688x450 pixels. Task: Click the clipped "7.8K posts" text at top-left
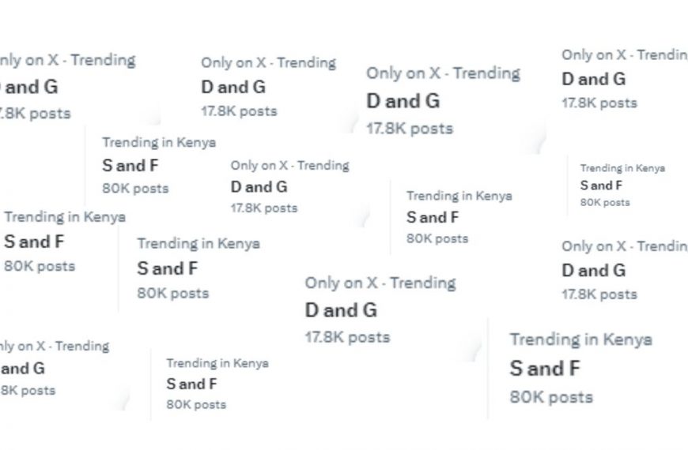[x=35, y=113]
